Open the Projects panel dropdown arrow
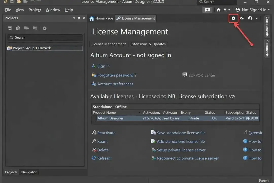Viewport: 274px width, 183px height. click(x=74, y=18)
